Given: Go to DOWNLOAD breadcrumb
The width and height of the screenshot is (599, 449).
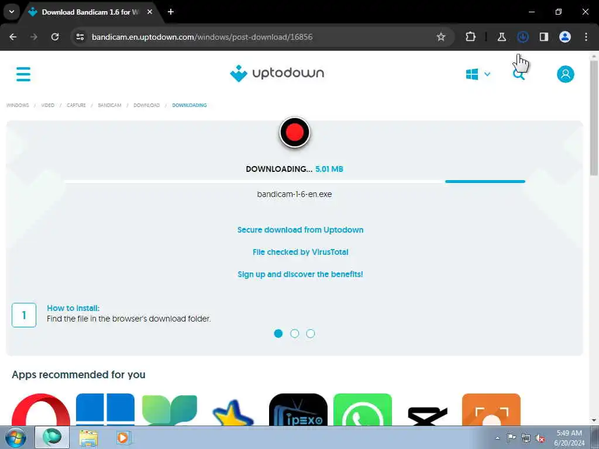Looking at the screenshot, I should [147, 105].
